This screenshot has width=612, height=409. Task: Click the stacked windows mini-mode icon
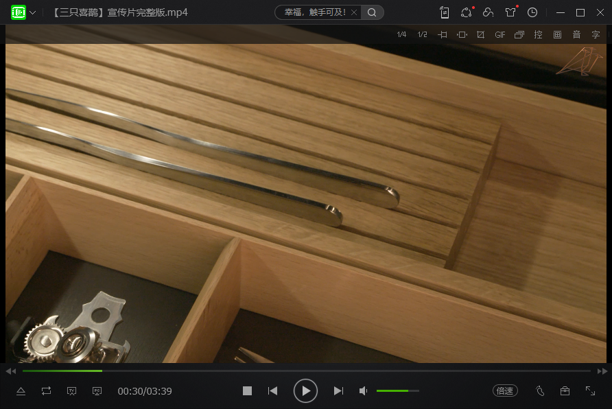coord(519,35)
